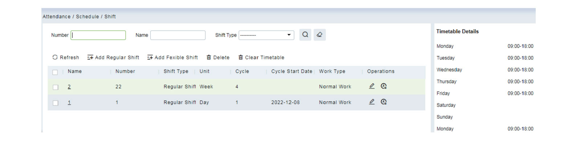576x141 pixels.
Task: Click the Shift Type column header
Action: coord(176,72)
